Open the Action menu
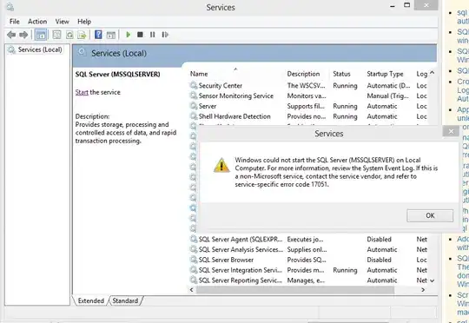The height and width of the screenshot is (323, 469). [x=37, y=22]
